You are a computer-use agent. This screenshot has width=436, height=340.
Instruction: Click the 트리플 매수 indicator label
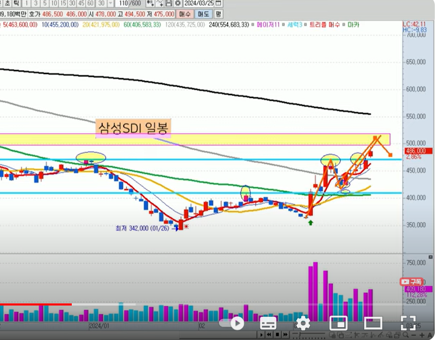(x=325, y=24)
